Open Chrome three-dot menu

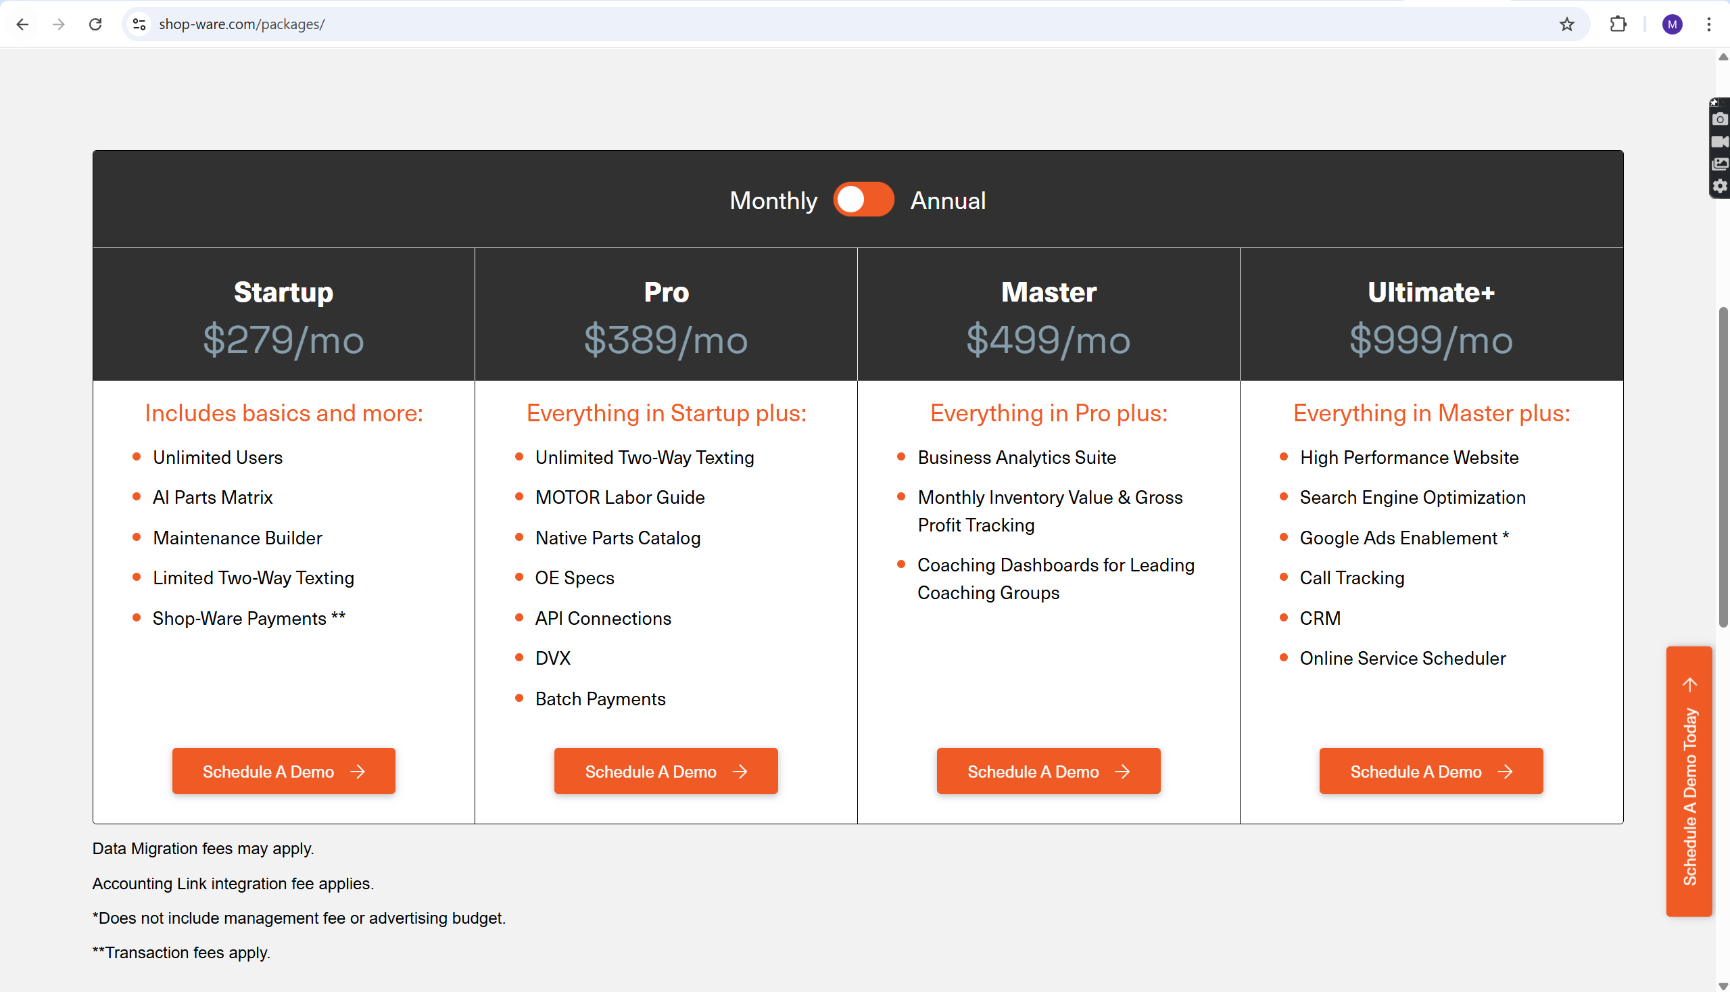pos(1708,24)
